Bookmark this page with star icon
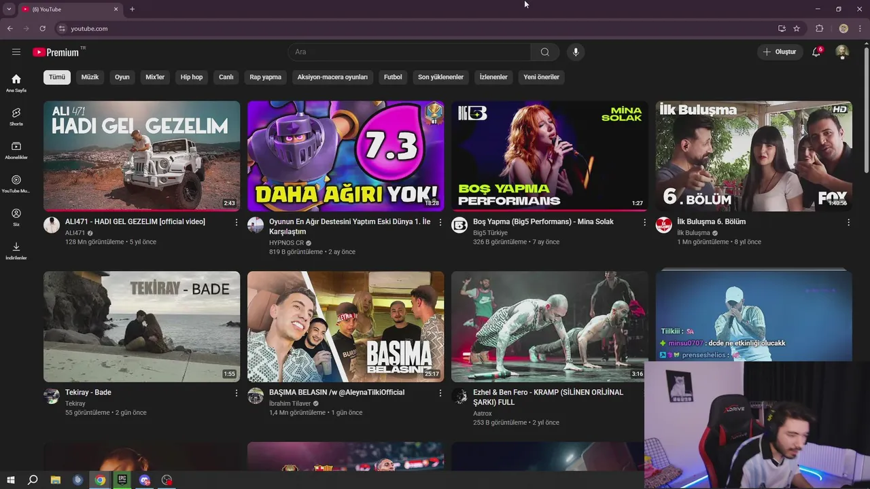The image size is (870, 489). point(797,29)
